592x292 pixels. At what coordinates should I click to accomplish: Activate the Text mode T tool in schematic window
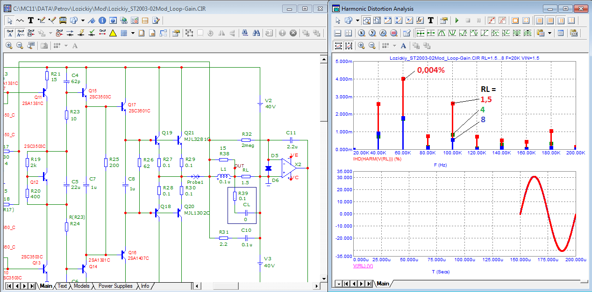[x=31, y=21]
